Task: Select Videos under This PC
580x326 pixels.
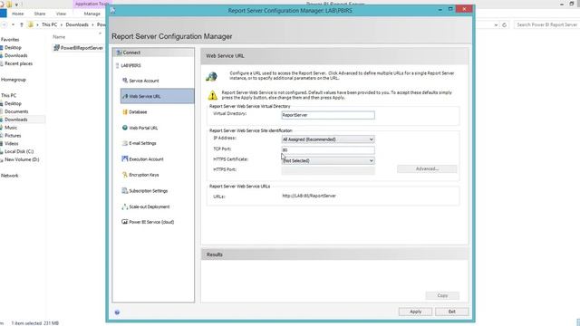Action: [12, 143]
